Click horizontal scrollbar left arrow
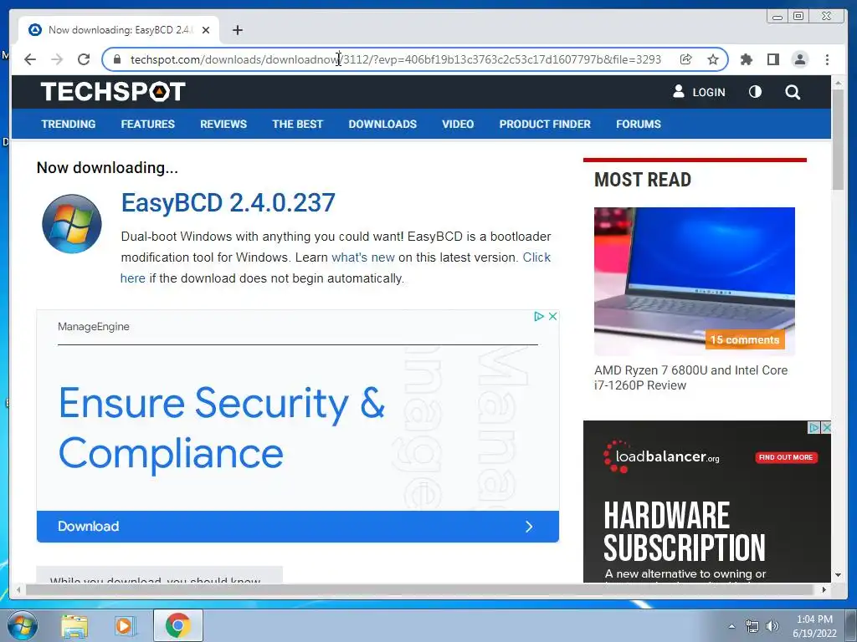 pyautogui.click(x=18, y=589)
